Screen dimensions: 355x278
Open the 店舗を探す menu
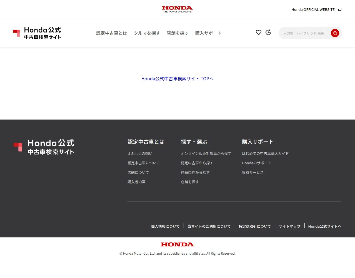pos(177,33)
